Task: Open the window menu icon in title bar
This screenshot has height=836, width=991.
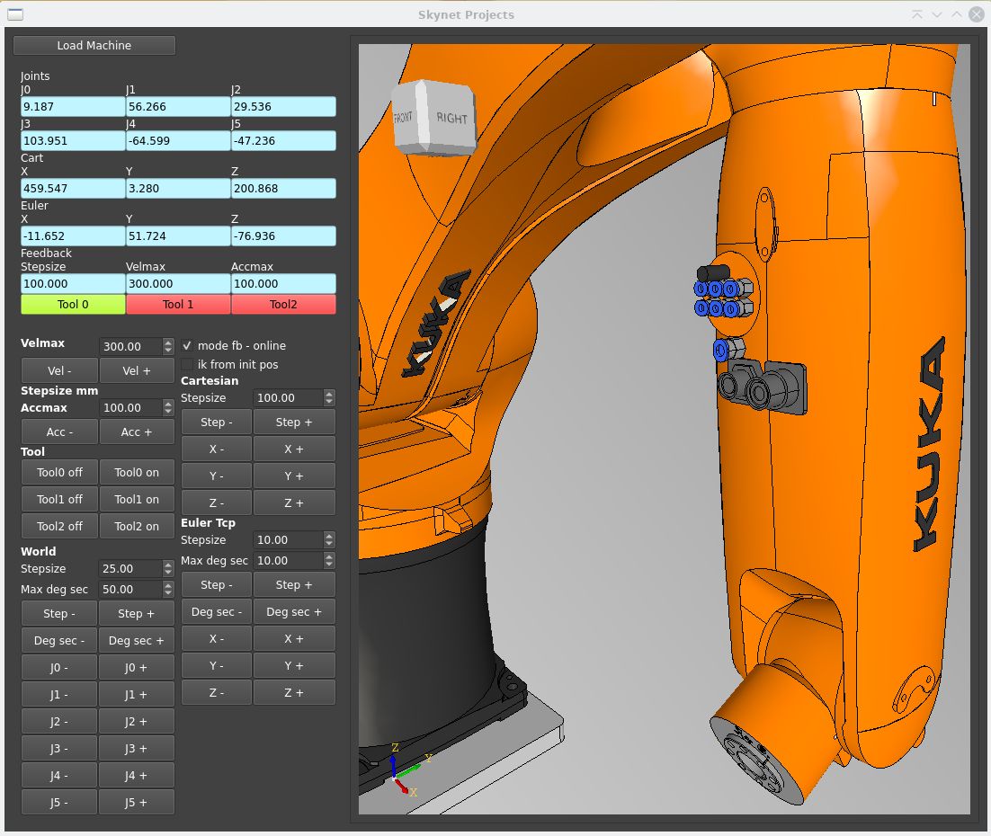Action: pos(15,14)
